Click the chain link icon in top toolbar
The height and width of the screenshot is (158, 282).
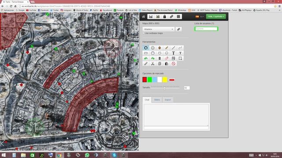coord(171,17)
